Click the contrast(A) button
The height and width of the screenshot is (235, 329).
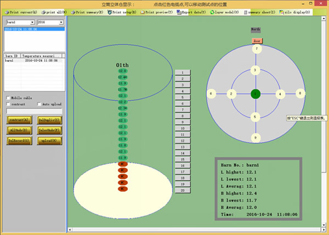coord(19,120)
